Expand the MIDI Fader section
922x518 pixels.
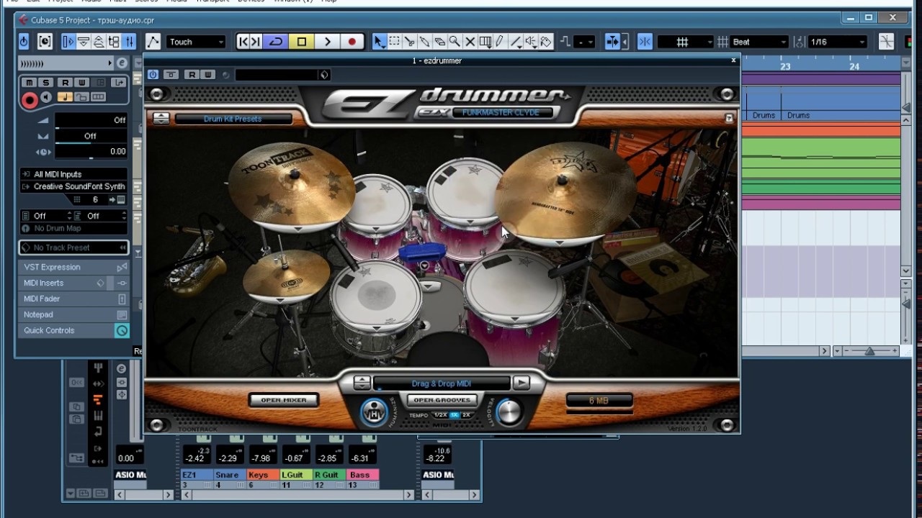click(73, 299)
